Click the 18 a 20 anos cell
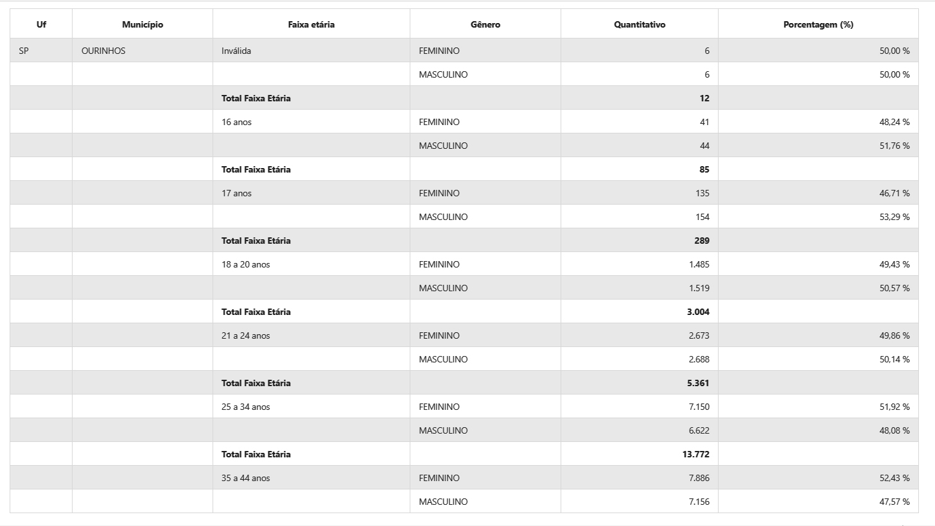935x526 pixels. pyautogui.click(x=246, y=264)
